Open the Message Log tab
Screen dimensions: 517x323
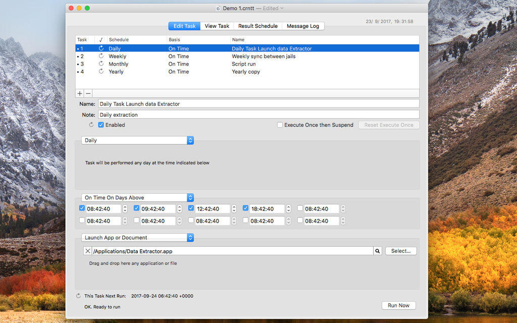click(x=303, y=26)
